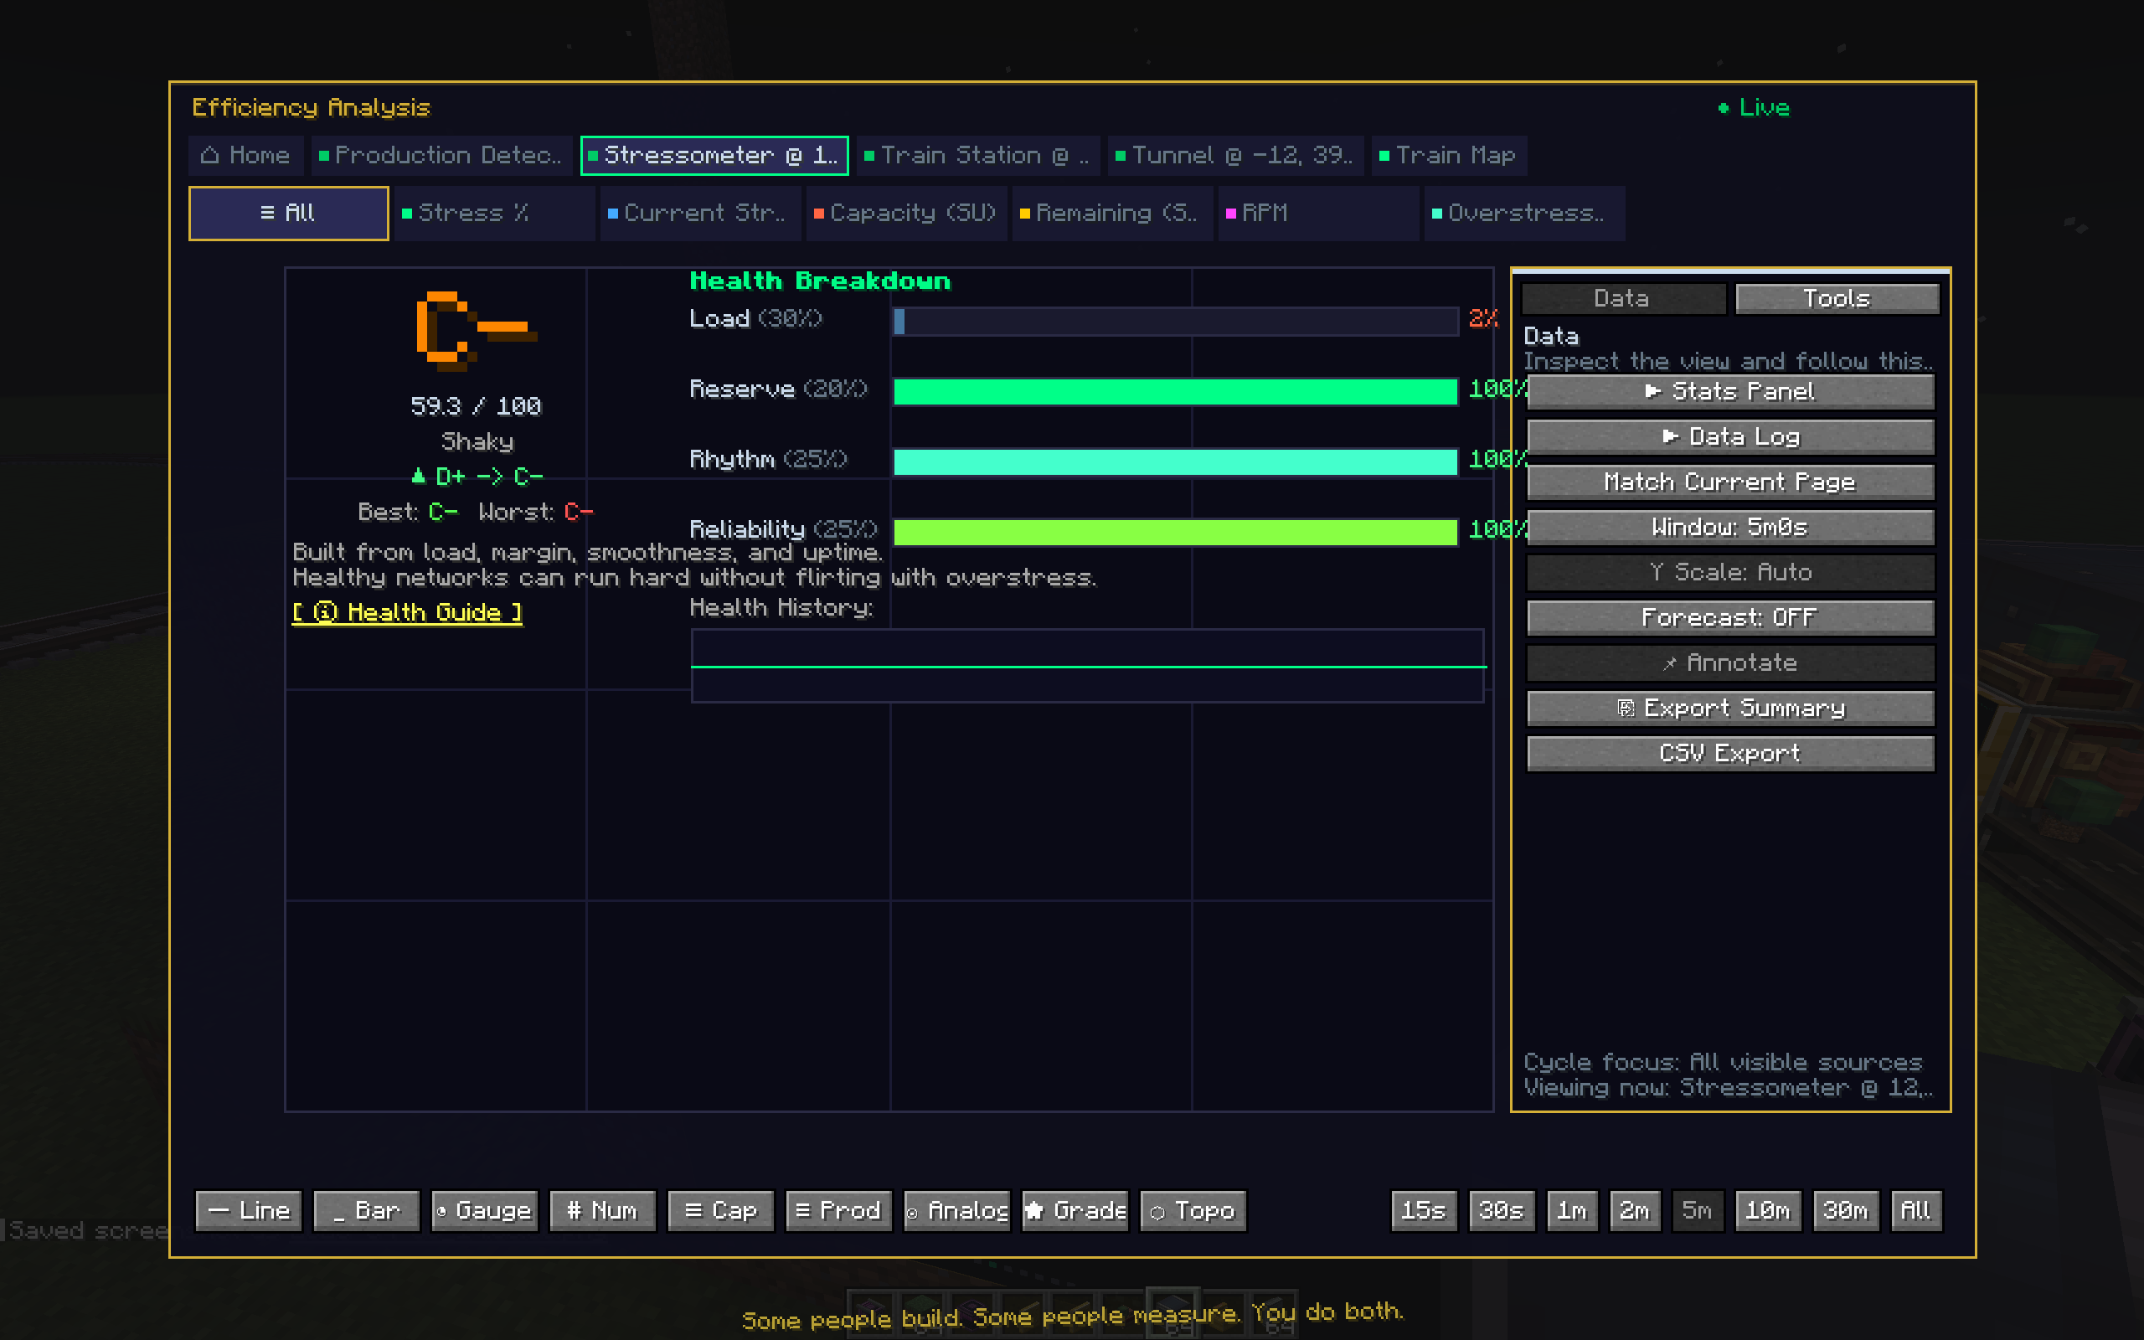The image size is (2144, 1340).
Task: Select the Gauge view
Action: (485, 1211)
